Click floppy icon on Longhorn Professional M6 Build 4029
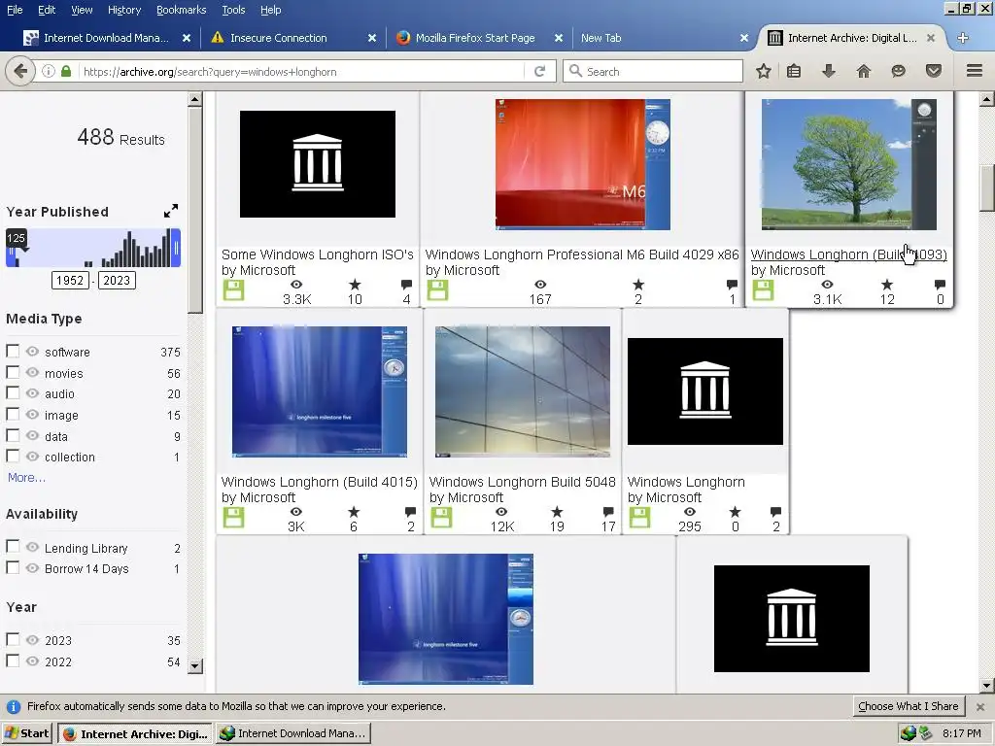The image size is (995, 746). point(437,290)
